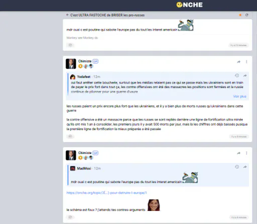Image resolution: width=257 pixels, height=224 pixels.
Task: Go back using the arrow before topic title
Action: pyautogui.click(x=67, y=15)
